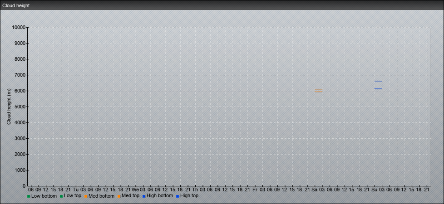
Task: Toggle the High bottom legend entry
Action: click(158, 196)
